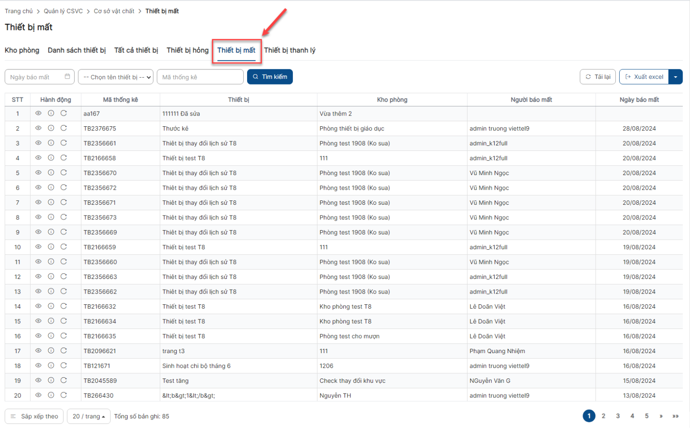Click calendar icon in Ngày báo mất field
The image size is (690, 429).
point(67,77)
